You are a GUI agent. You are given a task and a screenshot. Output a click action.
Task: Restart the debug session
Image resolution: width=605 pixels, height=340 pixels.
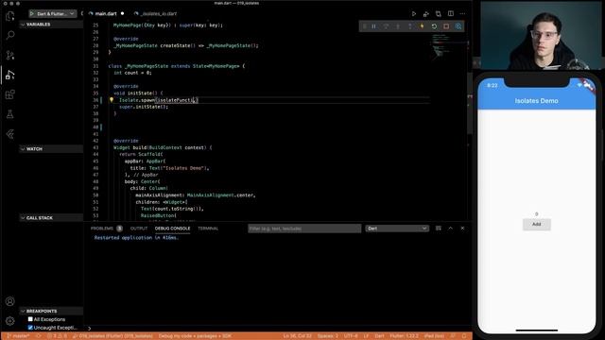tap(434, 26)
